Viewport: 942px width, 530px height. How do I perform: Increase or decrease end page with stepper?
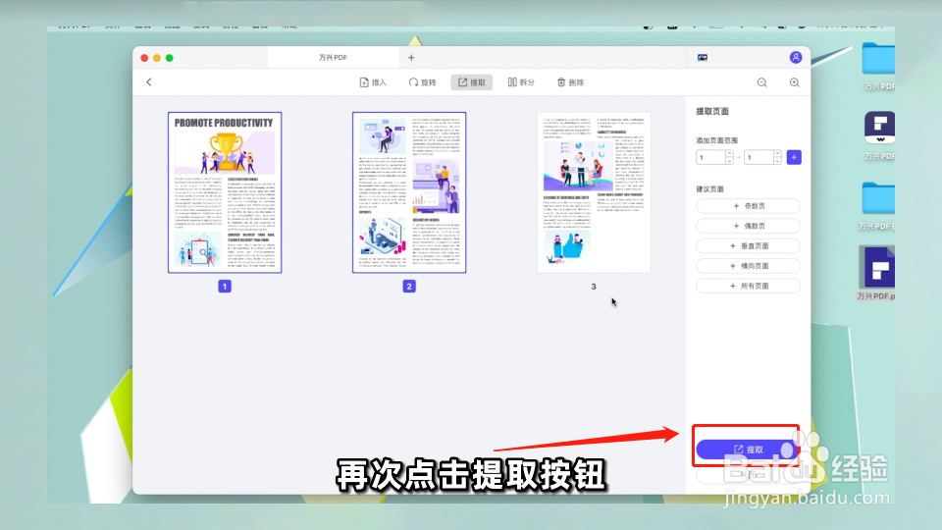pos(777,157)
